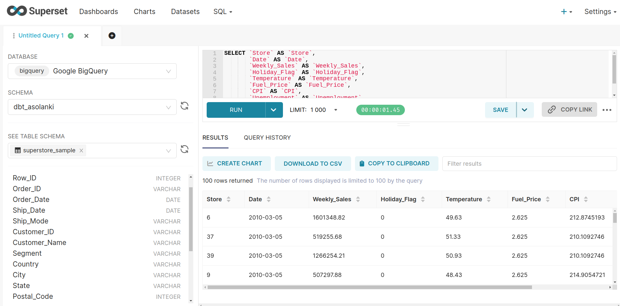Click the query timer badge
Viewport: 620px width, 306px height.
coord(380,110)
